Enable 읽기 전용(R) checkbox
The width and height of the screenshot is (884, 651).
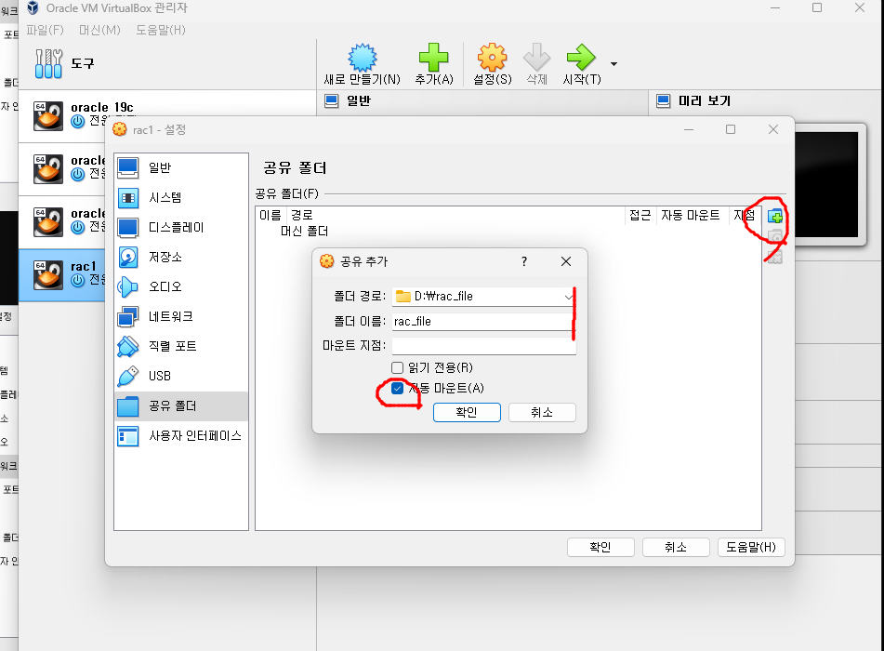(398, 367)
